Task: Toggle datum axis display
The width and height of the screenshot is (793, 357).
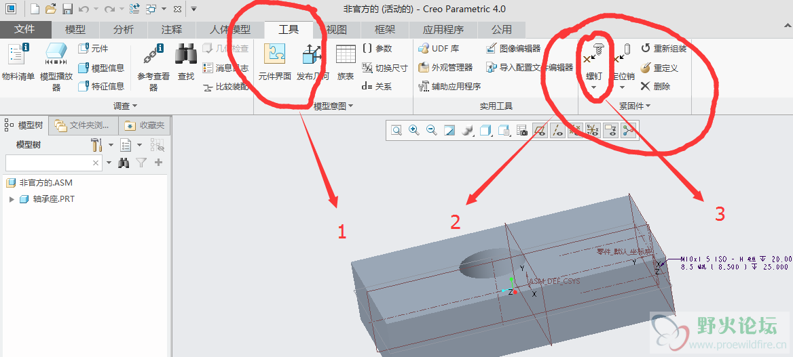Action: (557, 131)
